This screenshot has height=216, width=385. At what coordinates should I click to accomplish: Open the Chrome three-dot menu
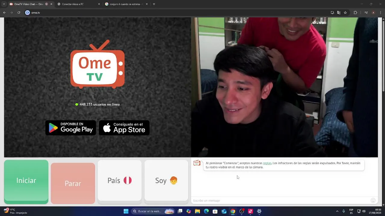[x=381, y=13]
